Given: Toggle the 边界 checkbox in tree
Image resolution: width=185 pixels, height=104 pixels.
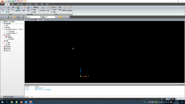Looking at the screenshot, I should coord(5,45).
